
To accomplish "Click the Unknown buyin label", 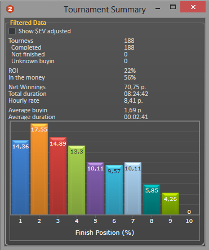I will [x=33, y=61].
